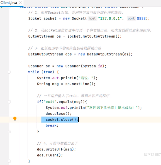Select the Client.java tab
The image size is (161, 165).
(x=9, y=3)
